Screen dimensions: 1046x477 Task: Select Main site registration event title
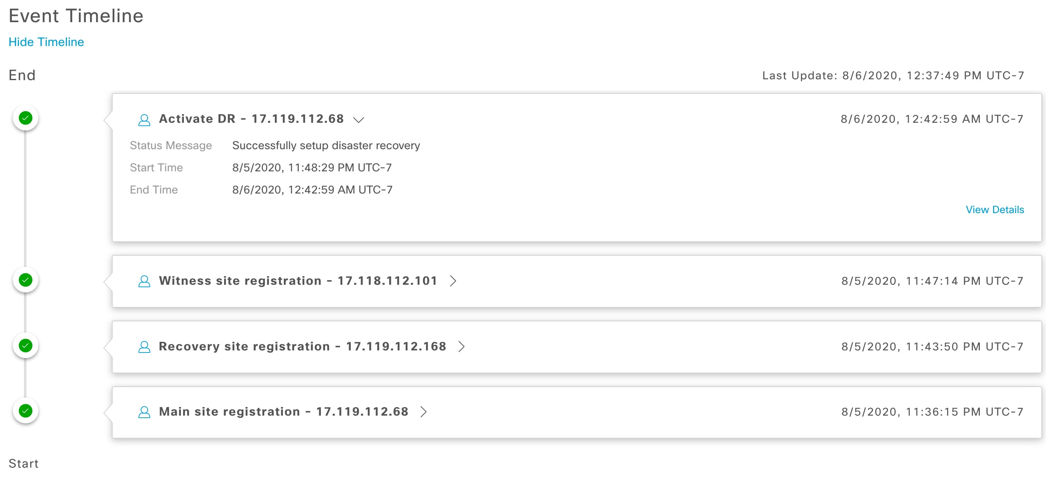(283, 412)
